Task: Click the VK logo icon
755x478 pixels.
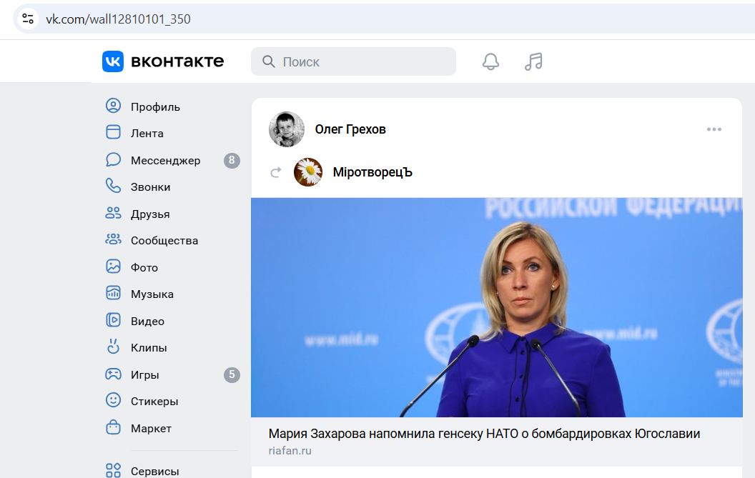Action: 113,61
